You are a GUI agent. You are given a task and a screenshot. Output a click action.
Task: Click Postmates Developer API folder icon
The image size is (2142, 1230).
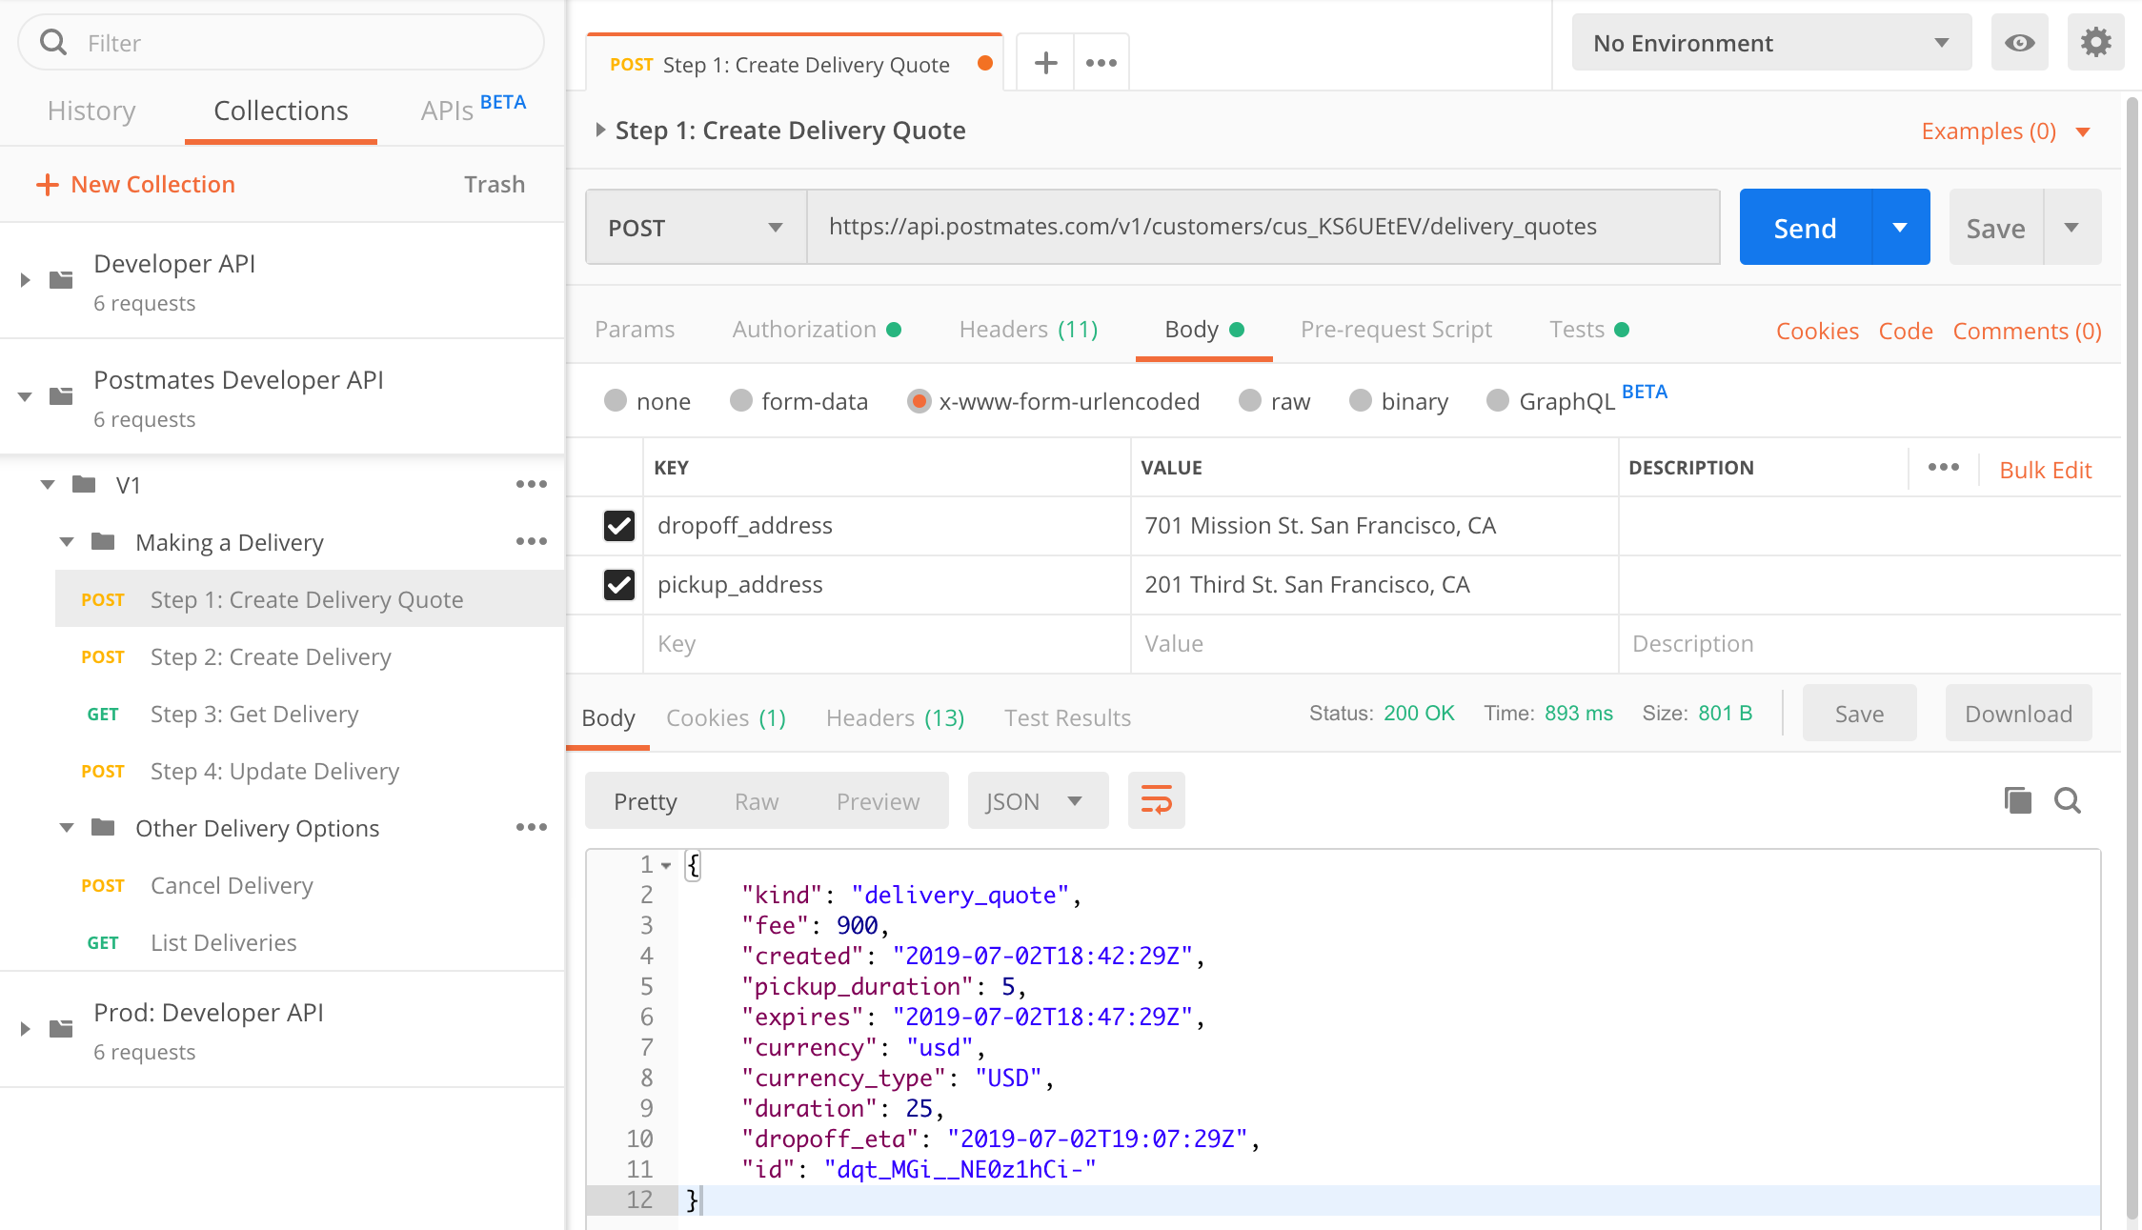(61, 395)
